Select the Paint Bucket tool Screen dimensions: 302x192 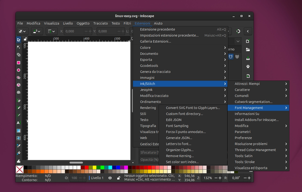point(19,153)
